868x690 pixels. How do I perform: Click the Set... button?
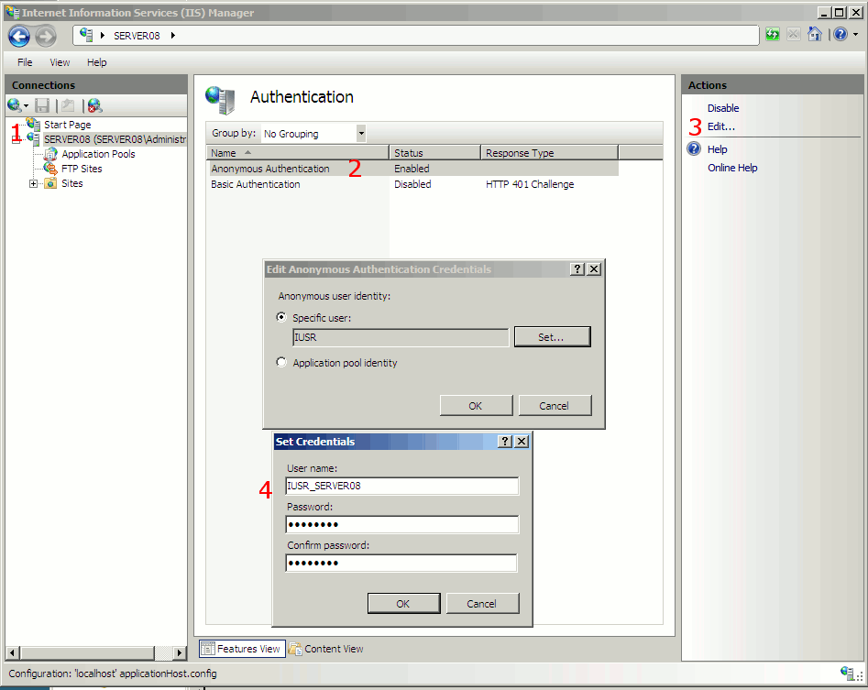tap(552, 336)
